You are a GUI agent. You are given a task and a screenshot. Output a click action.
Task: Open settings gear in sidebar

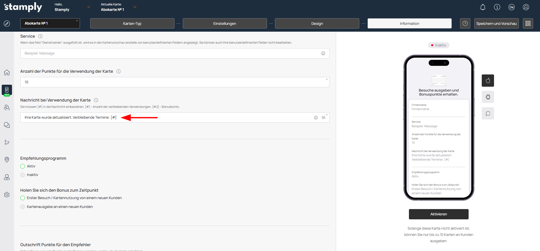click(7, 195)
